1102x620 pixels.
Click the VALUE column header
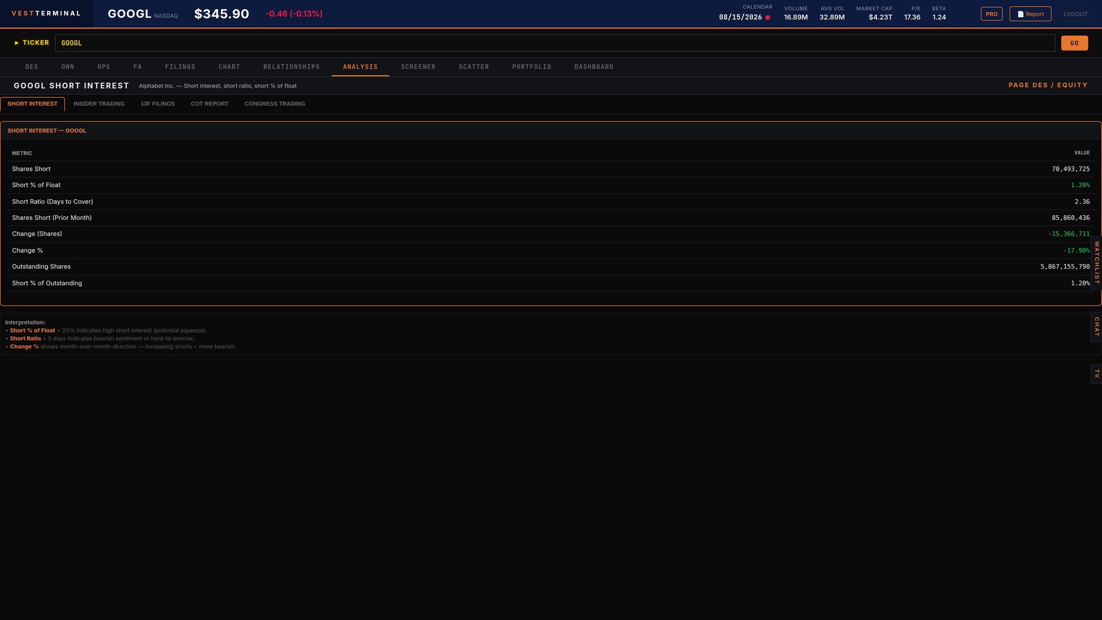pos(1082,153)
